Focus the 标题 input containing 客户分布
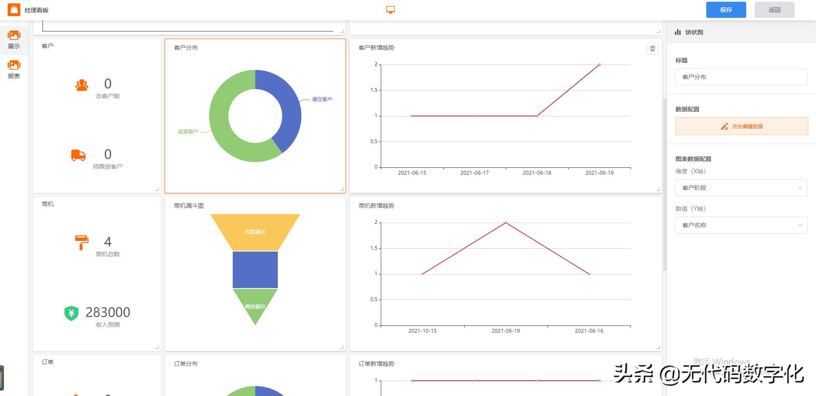 741,77
